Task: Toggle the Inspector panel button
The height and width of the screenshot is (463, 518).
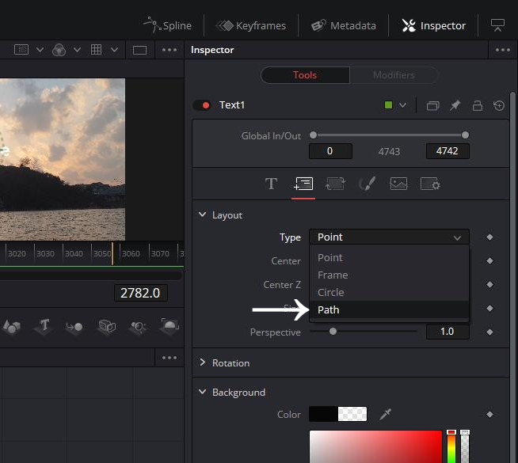Action: [433, 25]
